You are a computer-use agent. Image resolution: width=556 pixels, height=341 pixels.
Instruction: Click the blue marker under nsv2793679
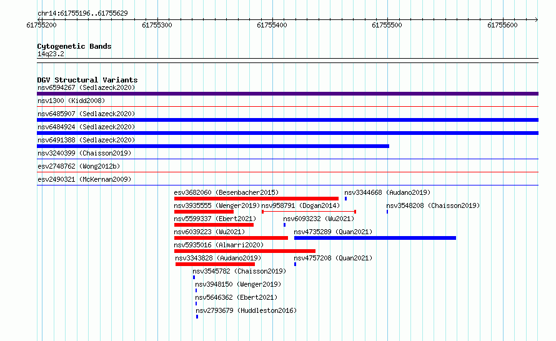click(x=197, y=317)
